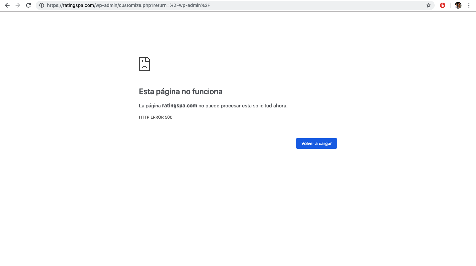This screenshot has height=266, width=476.
Task: Reload the page with the toolbar refresh icon
Action: tap(28, 5)
